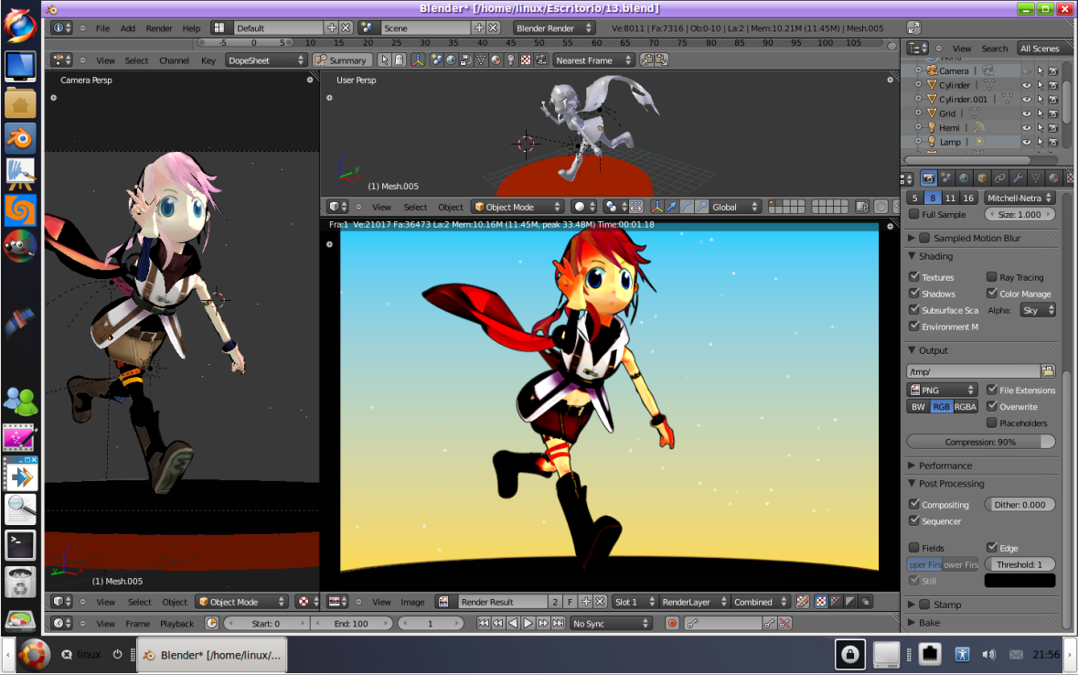Open the Playback menu in timeline
Image resolution: width=1078 pixels, height=675 pixels.
pos(176,624)
